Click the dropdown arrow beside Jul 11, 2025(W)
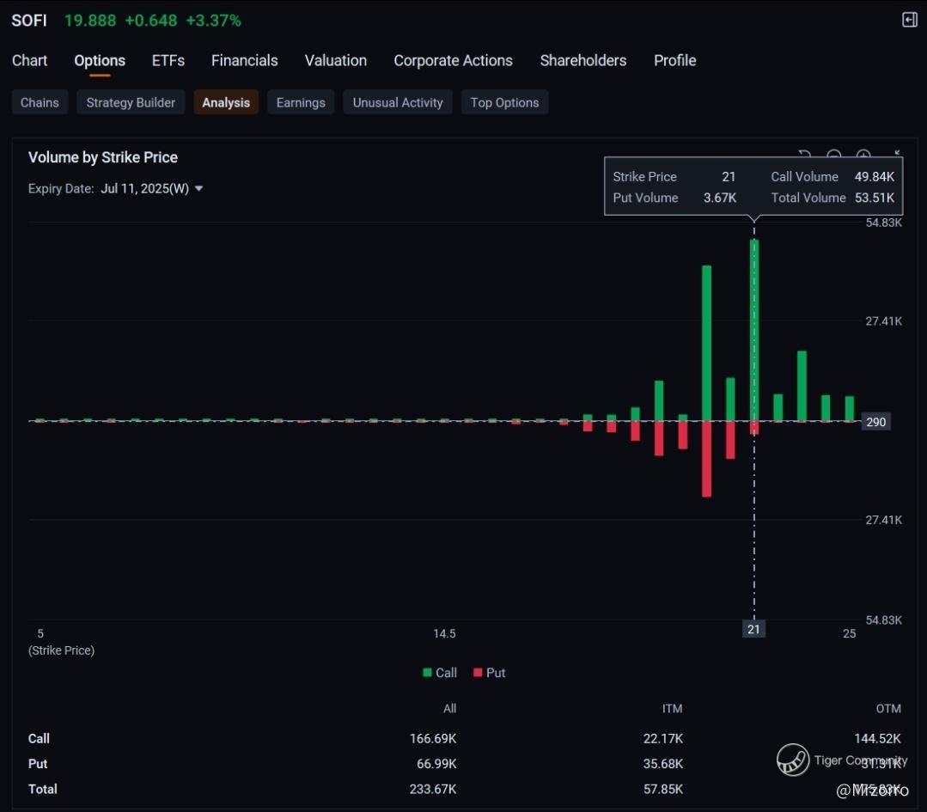 [x=199, y=189]
